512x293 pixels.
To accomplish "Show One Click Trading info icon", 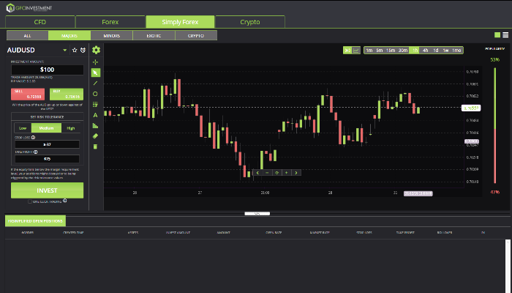I will [x=65, y=201].
